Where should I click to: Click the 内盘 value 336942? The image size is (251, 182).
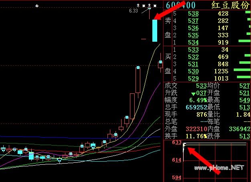pyautogui.click(x=240, y=129)
